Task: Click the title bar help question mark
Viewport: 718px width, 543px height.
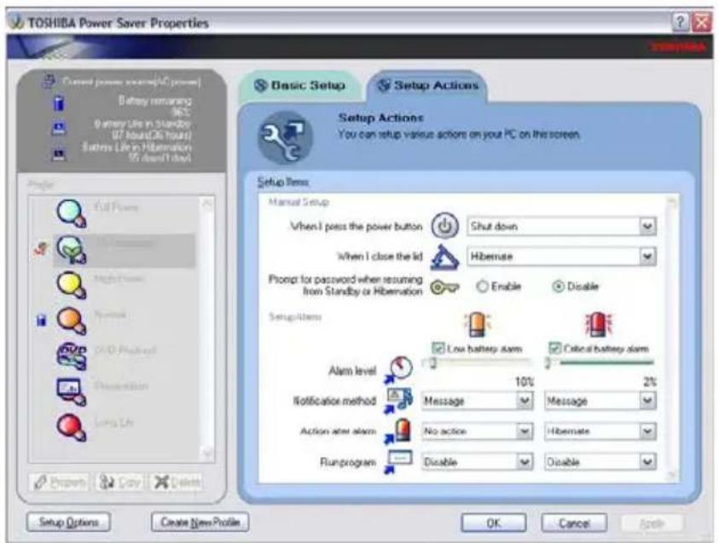Action: tap(680, 22)
